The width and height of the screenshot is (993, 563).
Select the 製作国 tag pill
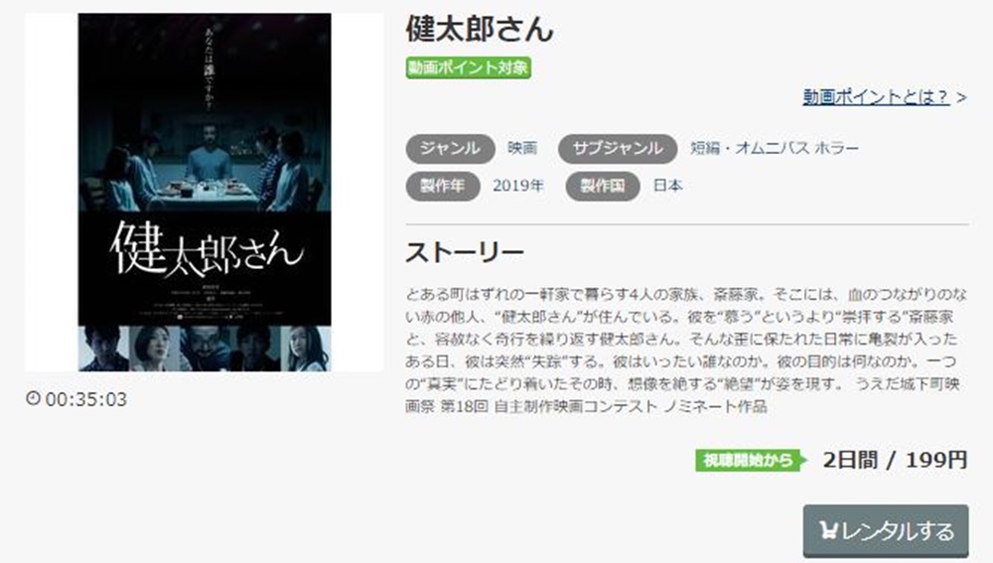(x=603, y=187)
